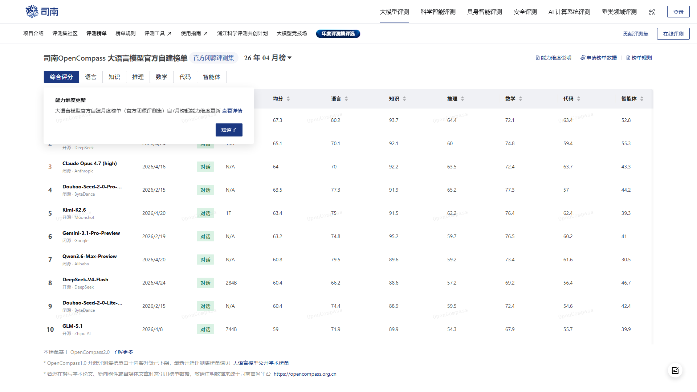Open DeepSeek-V4-Flash model entry
This screenshot has height=392, width=697.
coord(85,279)
